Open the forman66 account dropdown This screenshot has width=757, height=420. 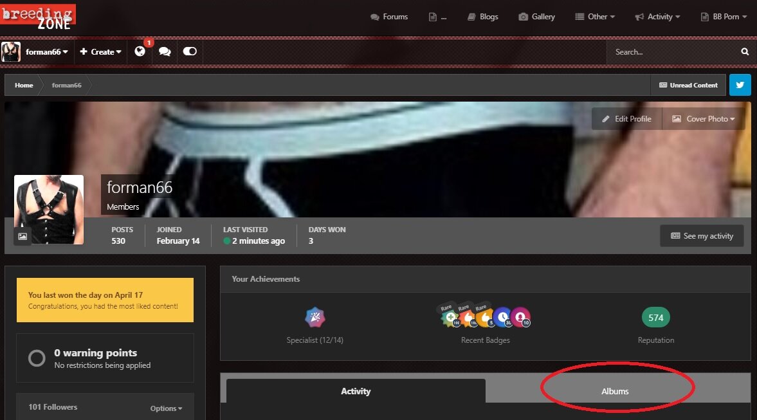click(47, 51)
